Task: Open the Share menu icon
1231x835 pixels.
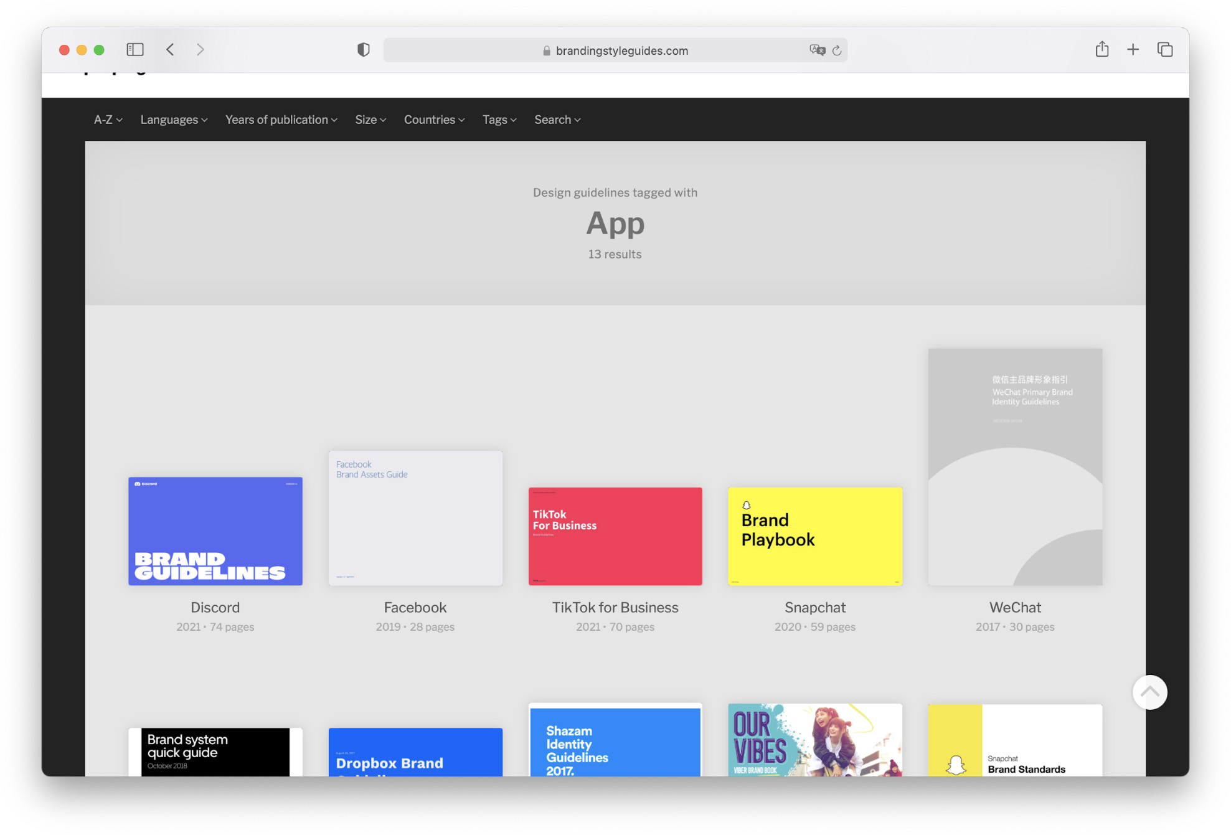Action: coord(1102,49)
